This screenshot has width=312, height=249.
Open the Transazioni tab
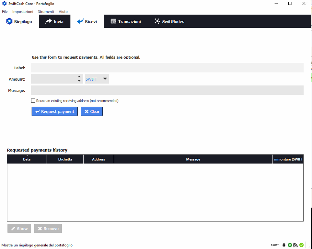coord(126,21)
